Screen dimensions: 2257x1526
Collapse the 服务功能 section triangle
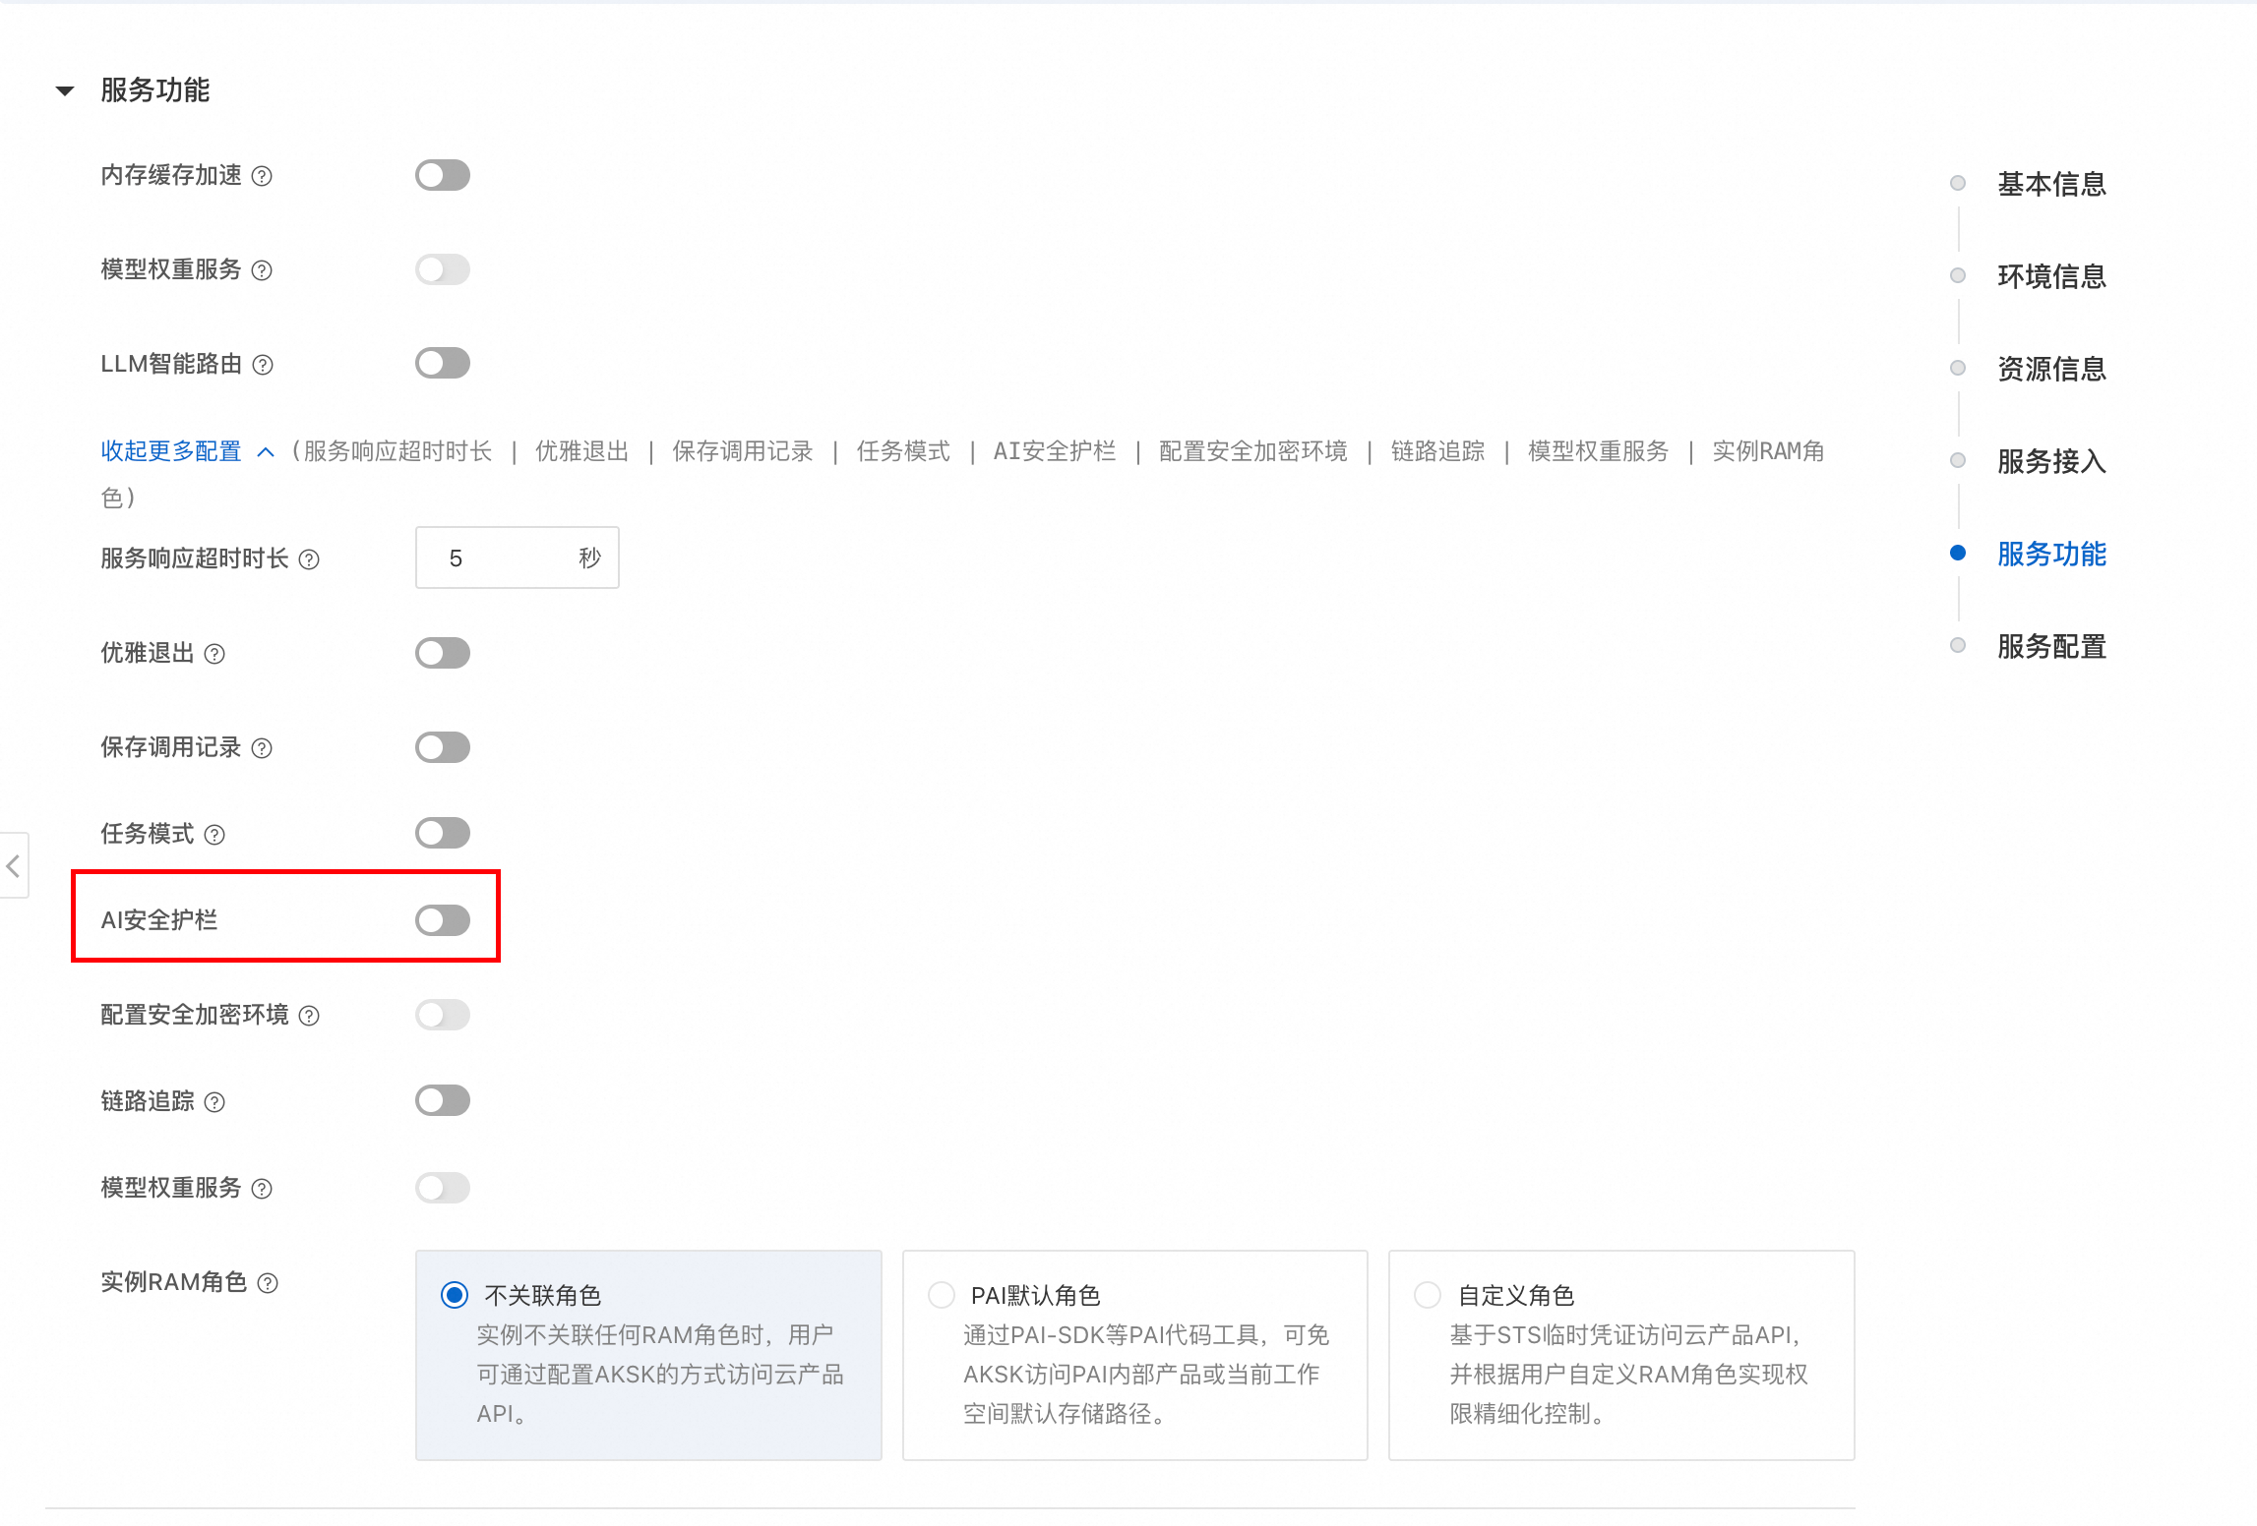65,90
